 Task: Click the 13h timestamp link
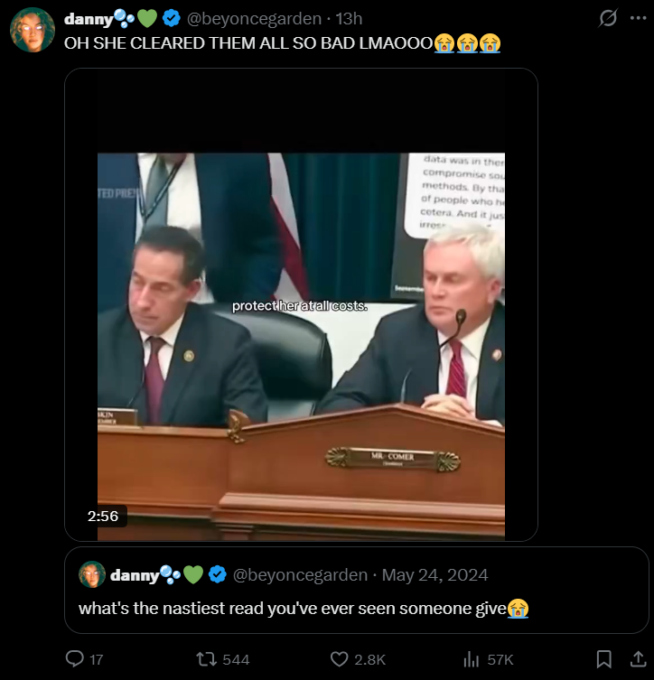point(349,19)
